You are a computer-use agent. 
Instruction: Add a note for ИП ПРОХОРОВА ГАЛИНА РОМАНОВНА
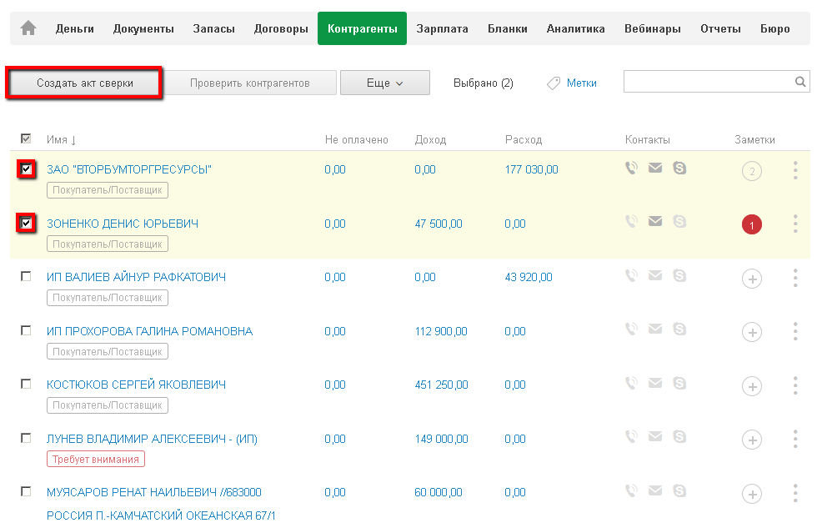[x=751, y=333]
